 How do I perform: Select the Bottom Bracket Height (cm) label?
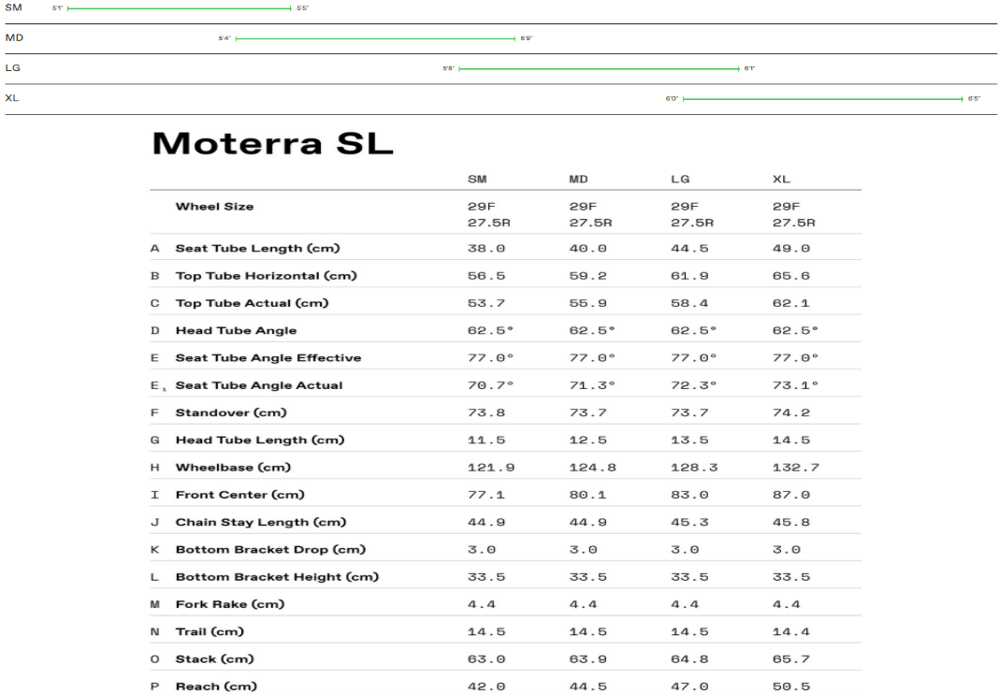point(277,577)
